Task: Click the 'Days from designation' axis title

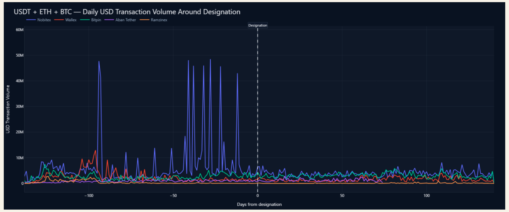Action: point(259,204)
